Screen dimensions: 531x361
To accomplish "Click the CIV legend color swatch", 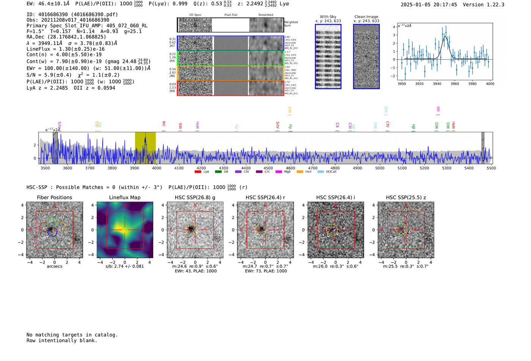I will [238, 172].
